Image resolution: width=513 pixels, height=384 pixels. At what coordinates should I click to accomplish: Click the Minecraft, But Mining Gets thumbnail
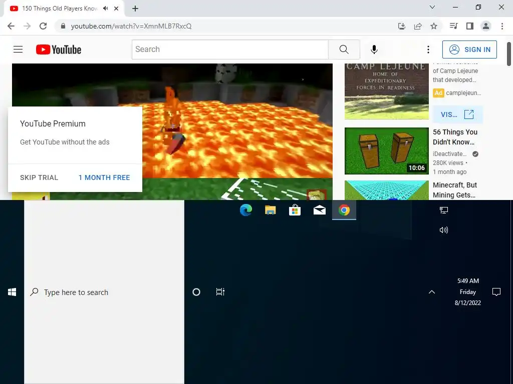386,190
